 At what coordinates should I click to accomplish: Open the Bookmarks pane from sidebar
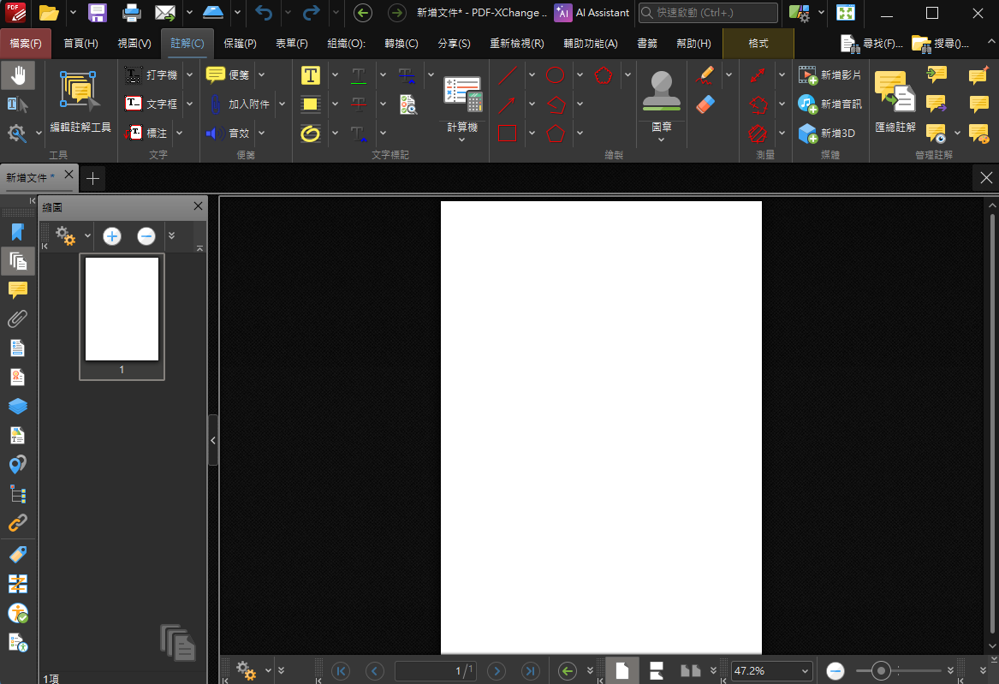point(18,232)
